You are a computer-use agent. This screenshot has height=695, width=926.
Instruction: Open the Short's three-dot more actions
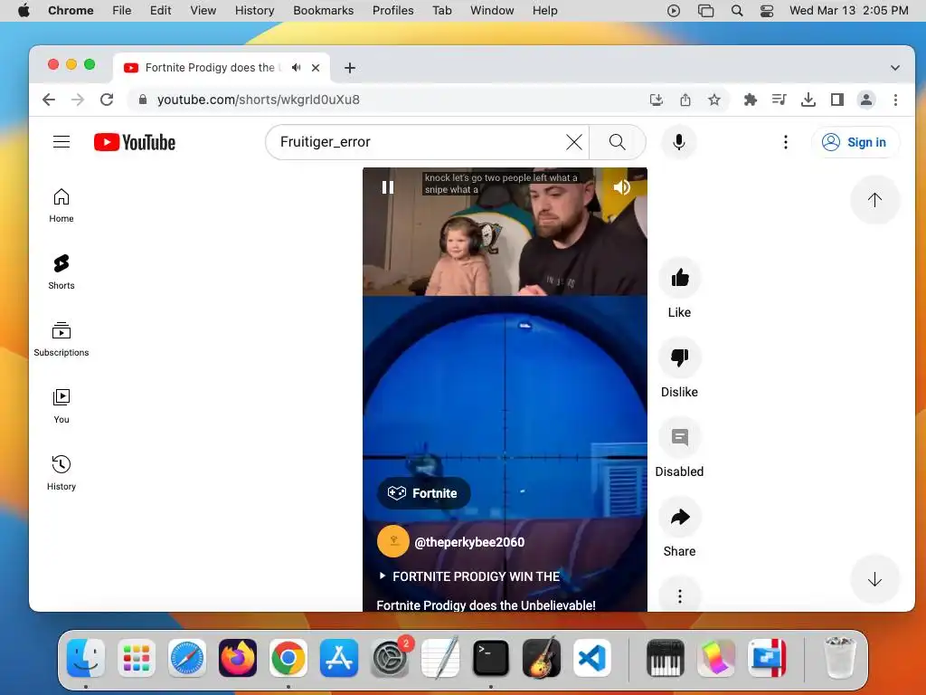[x=680, y=595]
